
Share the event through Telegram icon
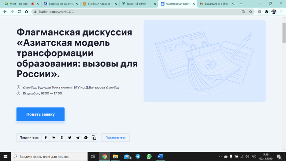pyautogui.click(x=78, y=138)
